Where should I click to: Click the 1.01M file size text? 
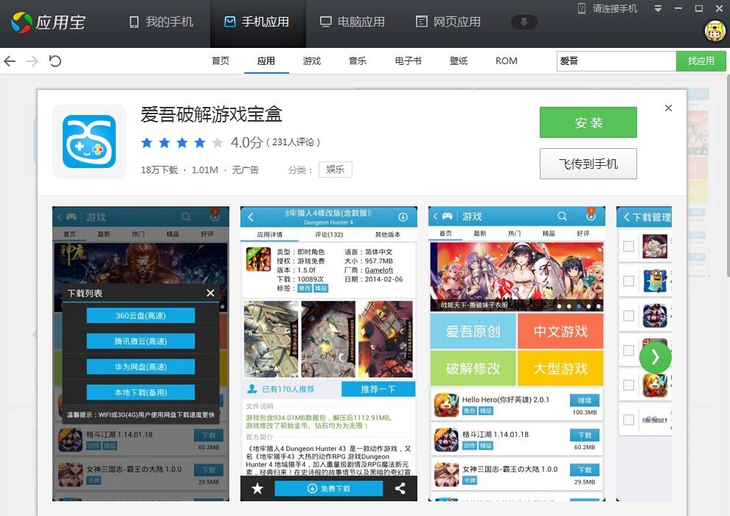coord(205,170)
